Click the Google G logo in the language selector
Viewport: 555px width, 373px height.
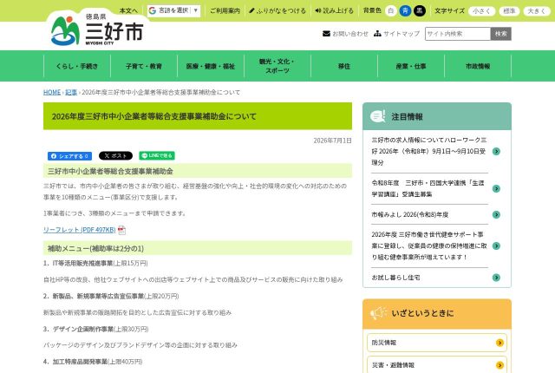pyautogui.click(x=153, y=10)
